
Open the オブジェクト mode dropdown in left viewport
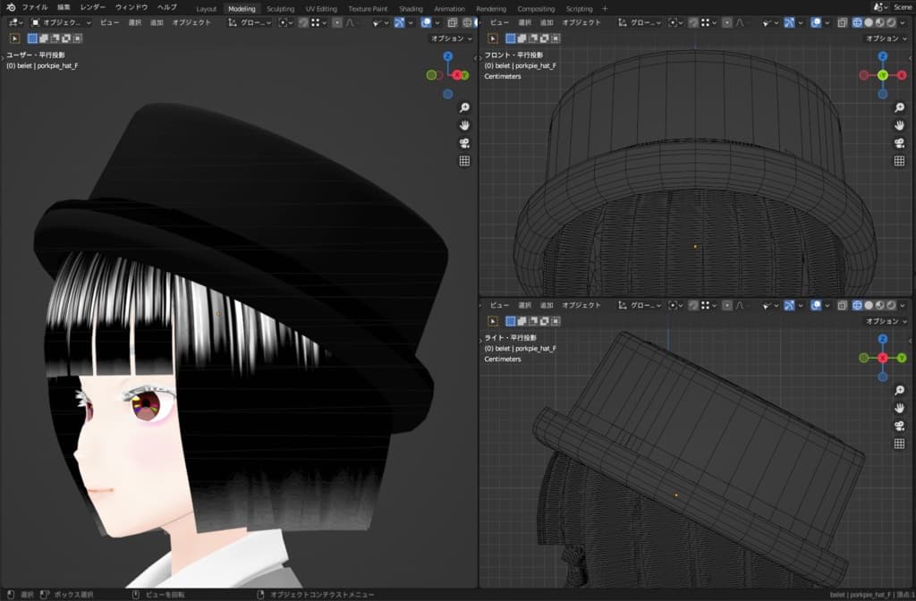point(61,22)
